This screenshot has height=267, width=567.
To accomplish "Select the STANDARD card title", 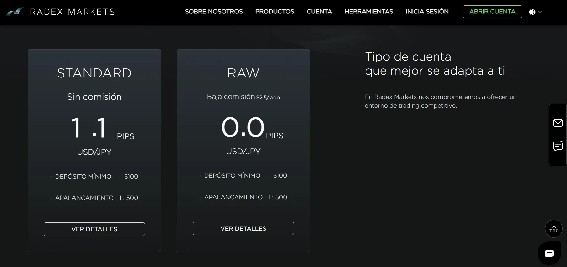I will point(94,73).
